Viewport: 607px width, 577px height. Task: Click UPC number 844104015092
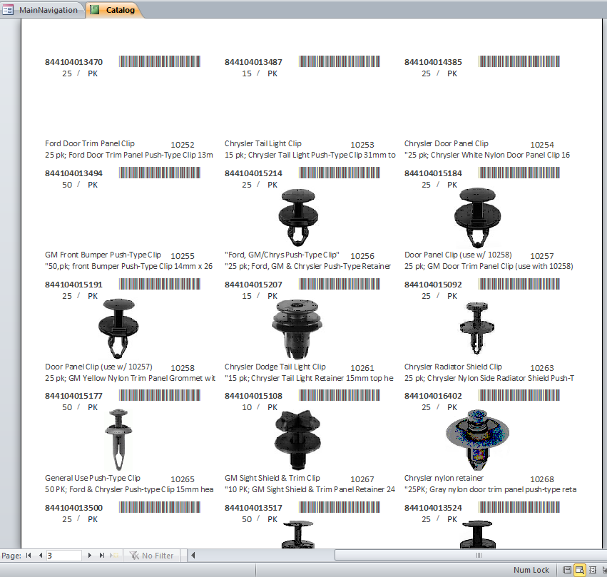pyautogui.click(x=433, y=285)
